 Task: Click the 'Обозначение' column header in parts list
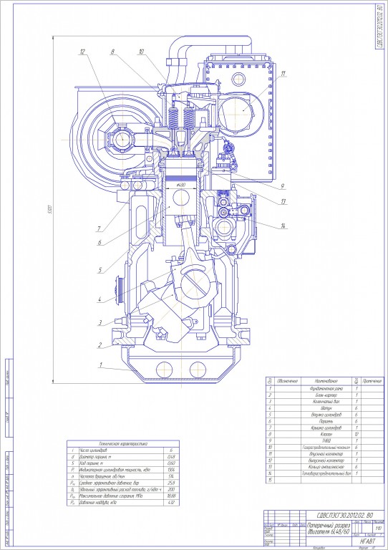pyautogui.click(x=287, y=381)
